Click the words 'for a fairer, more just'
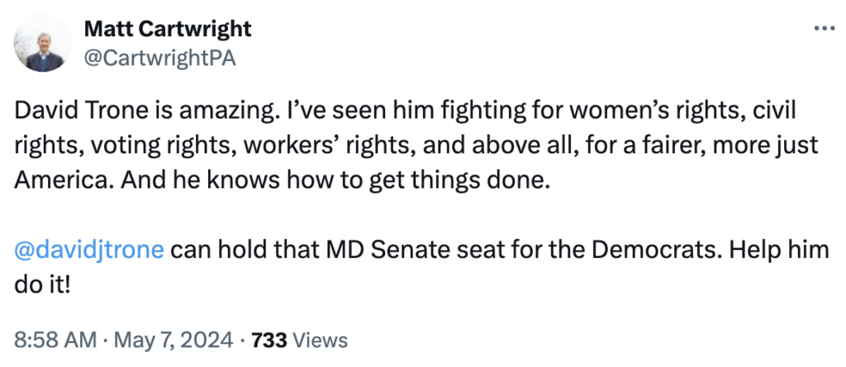Screen dimensions: 846x367 click(x=706, y=145)
